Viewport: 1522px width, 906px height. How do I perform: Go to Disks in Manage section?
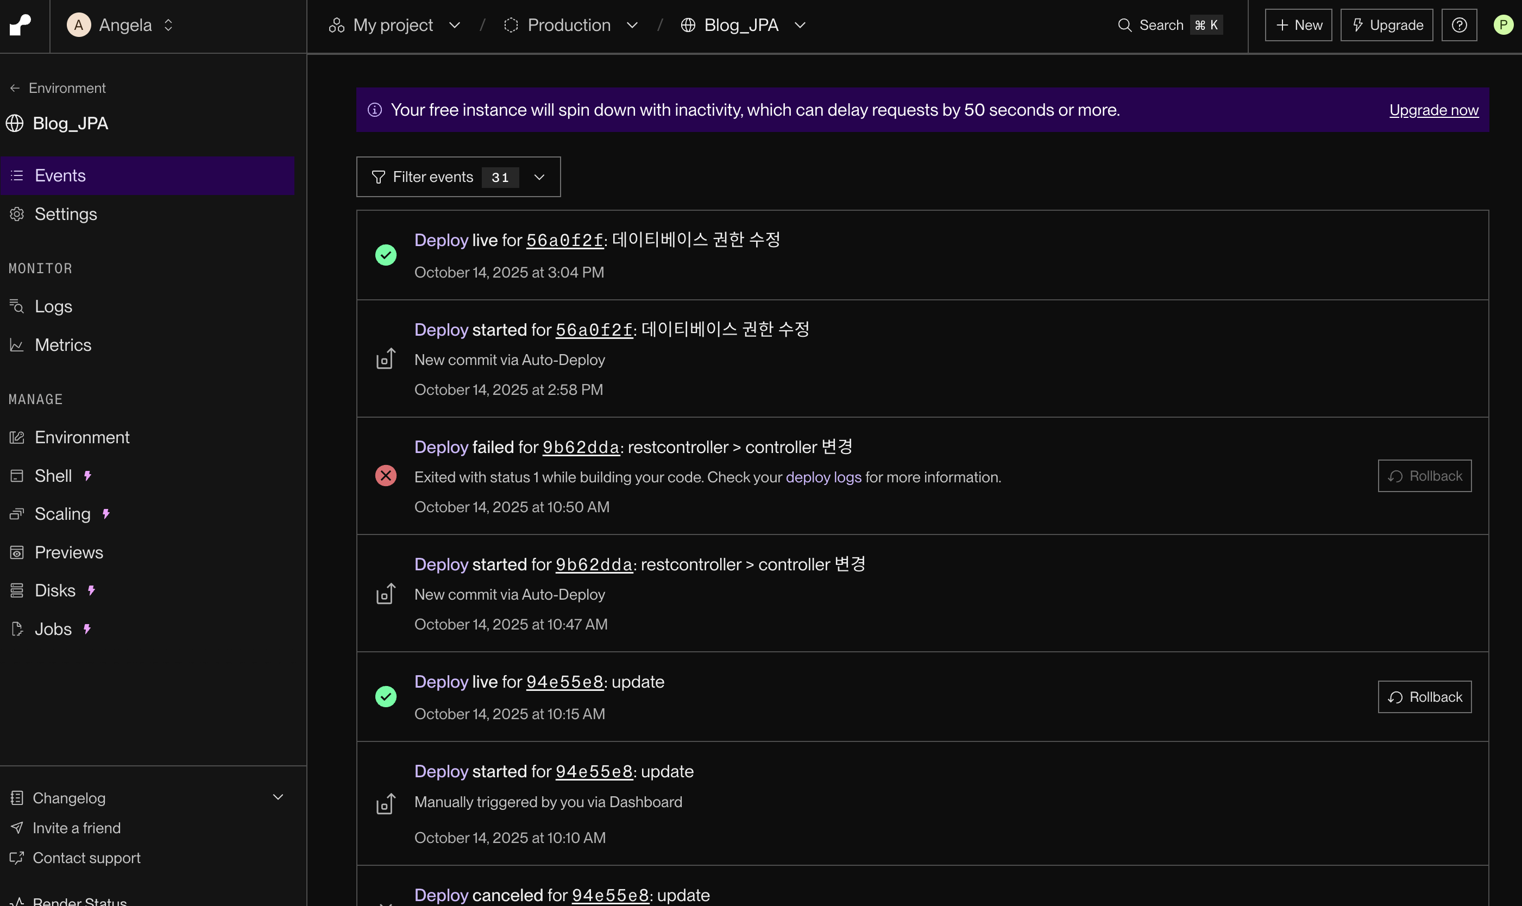pyautogui.click(x=55, y=590)
